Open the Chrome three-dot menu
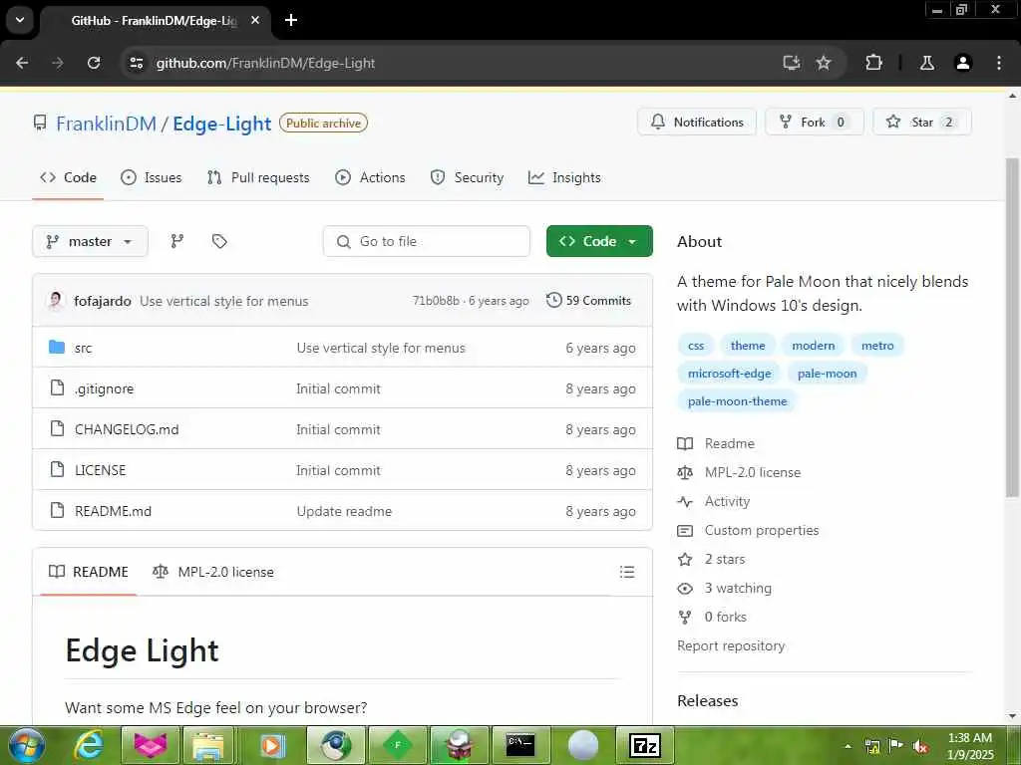 [x=999, y=63]
